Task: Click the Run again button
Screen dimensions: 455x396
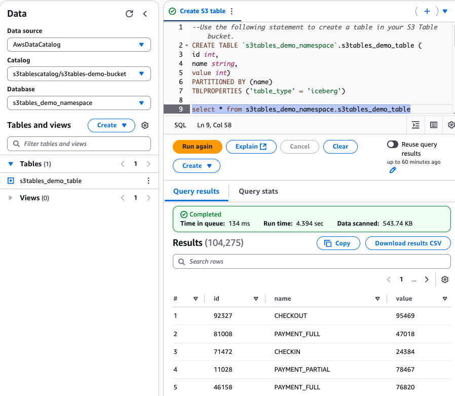Action: click(x=197, y=147)
